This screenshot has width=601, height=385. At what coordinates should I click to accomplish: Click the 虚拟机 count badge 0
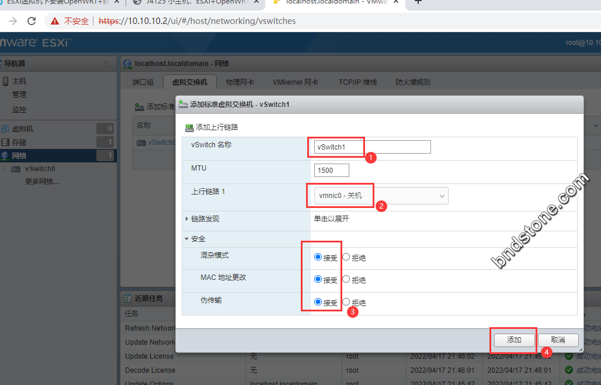point(105,129)
